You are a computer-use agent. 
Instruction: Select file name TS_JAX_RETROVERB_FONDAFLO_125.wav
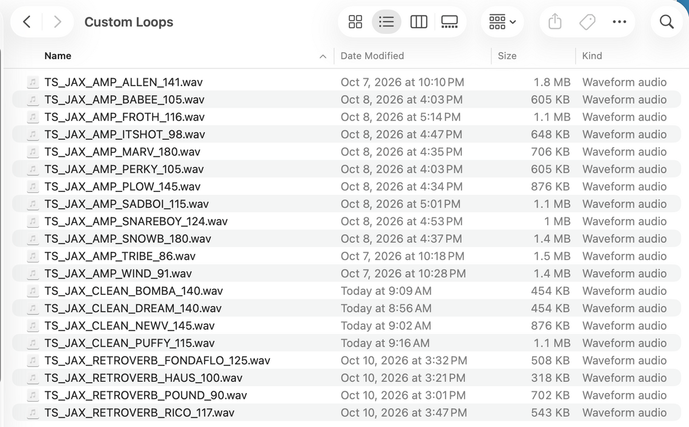157,360
